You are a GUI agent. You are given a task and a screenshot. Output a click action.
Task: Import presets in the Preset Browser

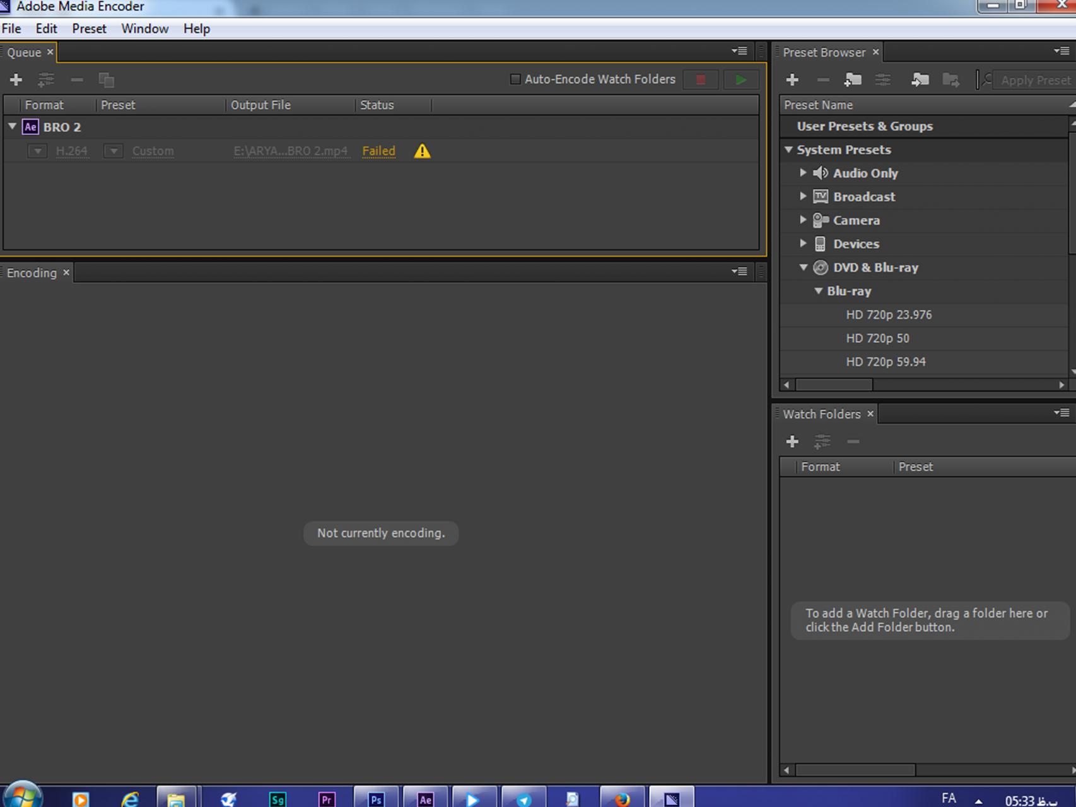click(920, 79)
